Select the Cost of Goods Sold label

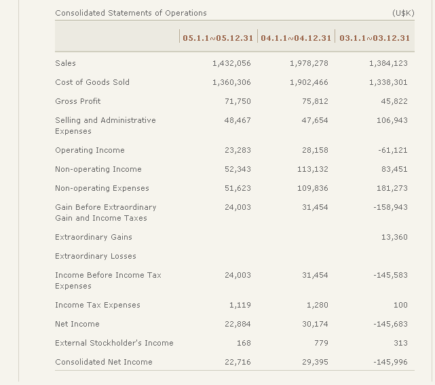point(92,82)
